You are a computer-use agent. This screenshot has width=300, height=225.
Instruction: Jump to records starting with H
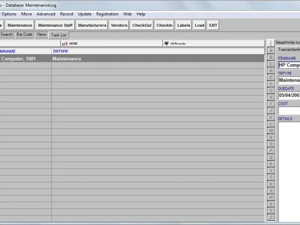(x=271, y=97)
